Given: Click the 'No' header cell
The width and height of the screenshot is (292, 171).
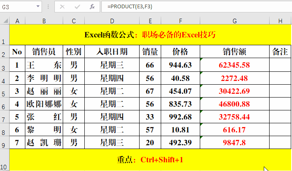Looking at the screenshot, I should (17, 51).
